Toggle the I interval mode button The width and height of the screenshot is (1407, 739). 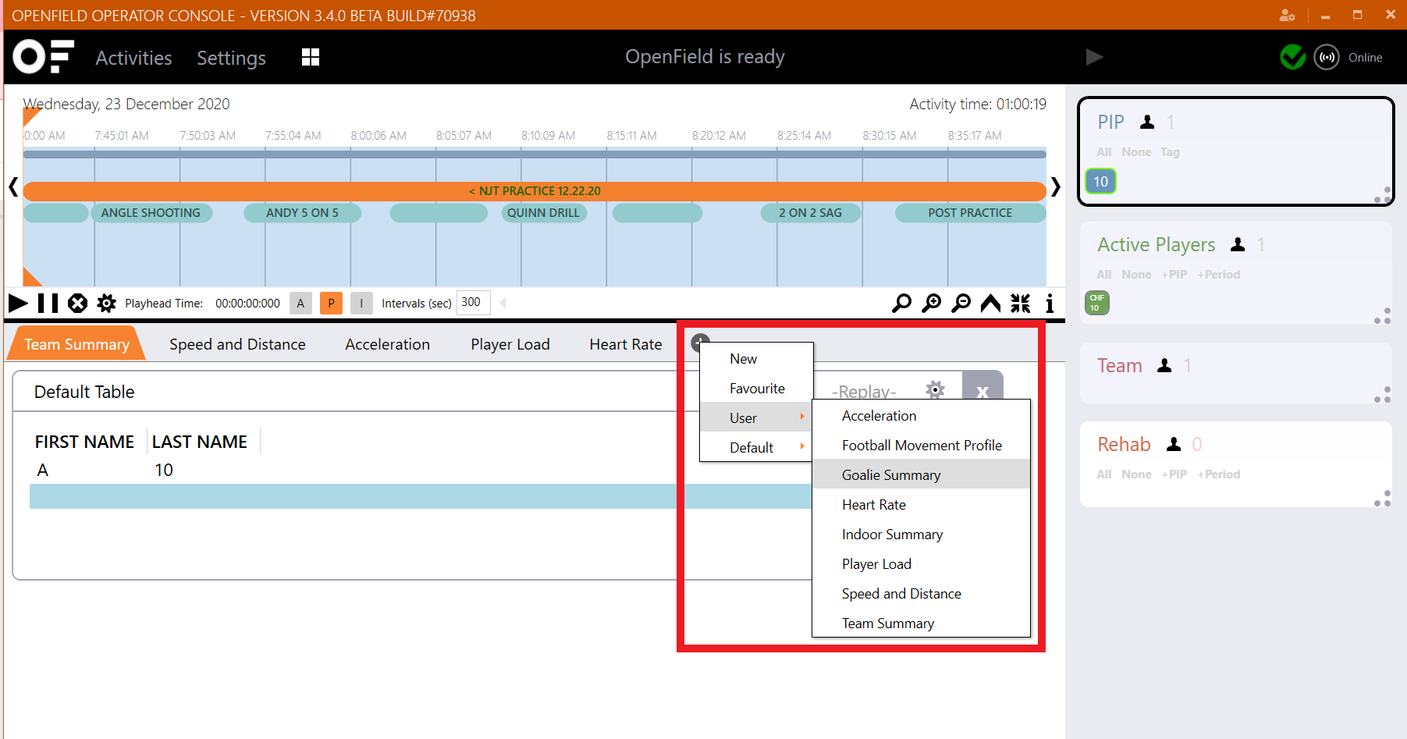[361, 303]
